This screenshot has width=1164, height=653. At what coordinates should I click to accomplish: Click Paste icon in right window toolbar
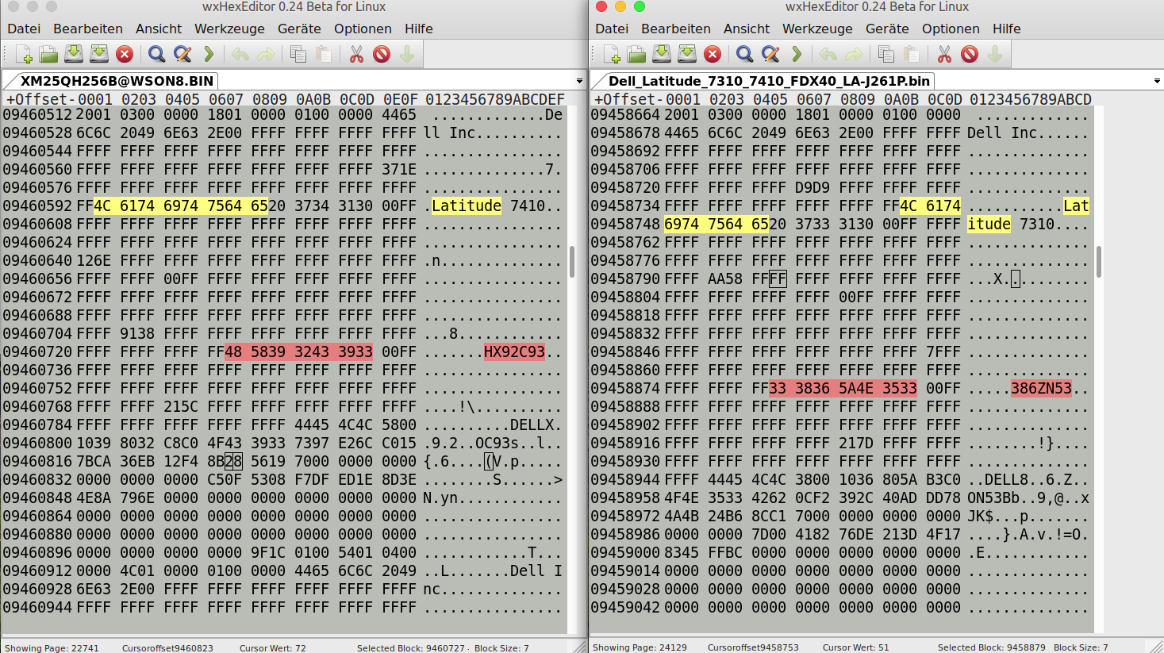pos(912,54)
